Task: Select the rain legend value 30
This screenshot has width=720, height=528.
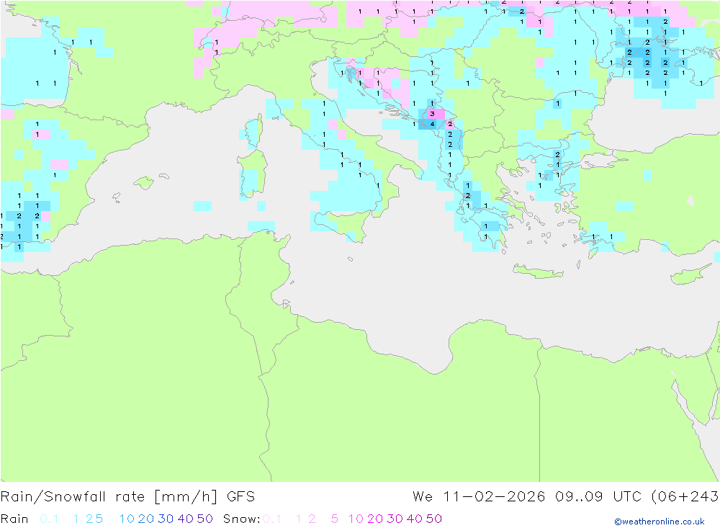Action: tap(166, 519)
